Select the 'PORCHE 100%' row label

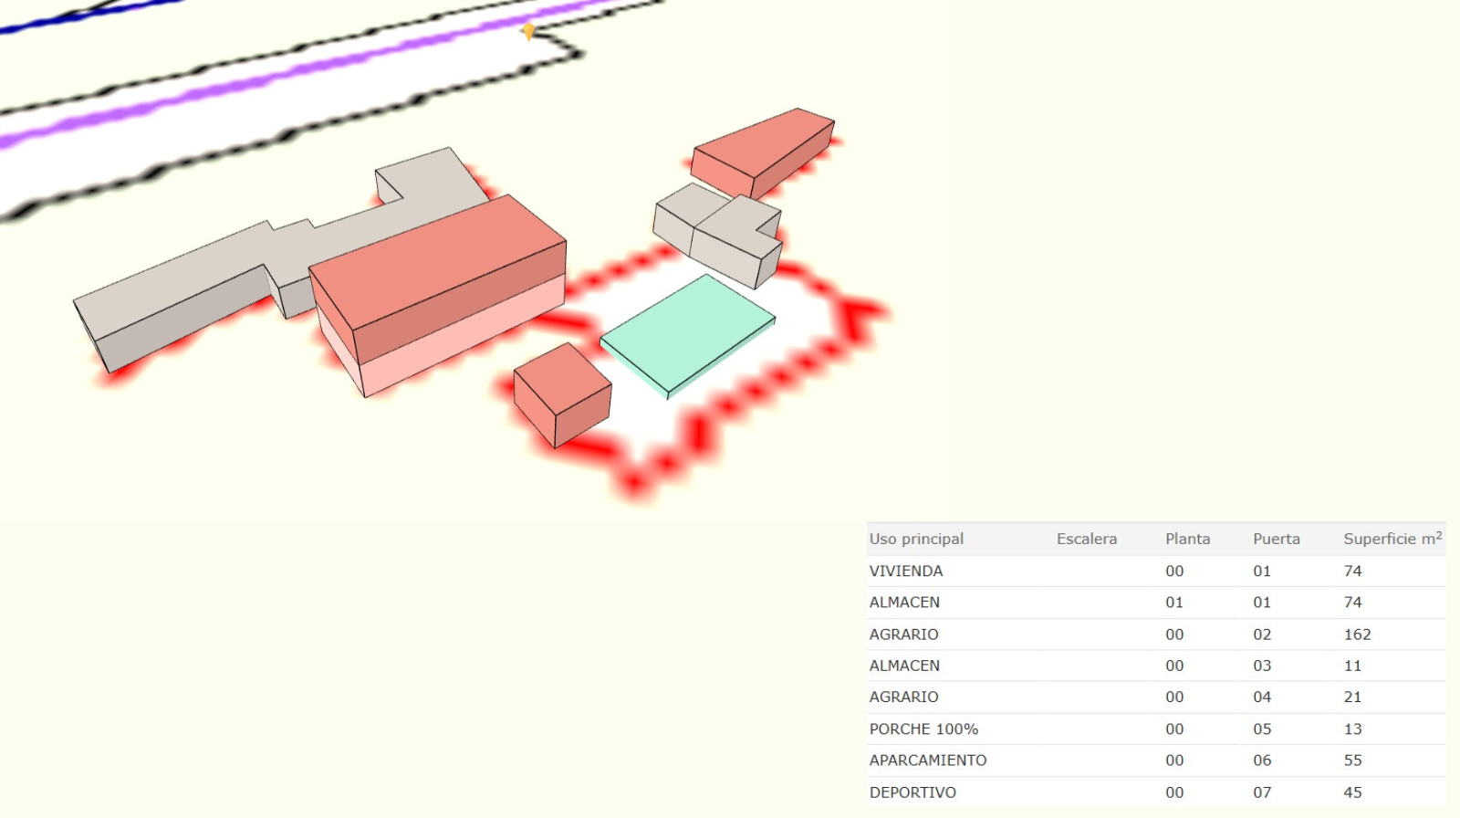coord(923,729)
